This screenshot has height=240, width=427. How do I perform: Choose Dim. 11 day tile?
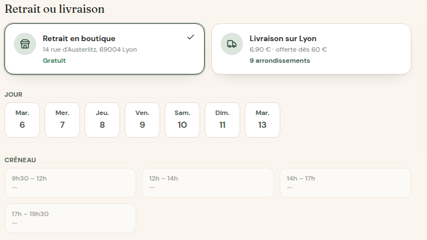[x=222, y=120]
